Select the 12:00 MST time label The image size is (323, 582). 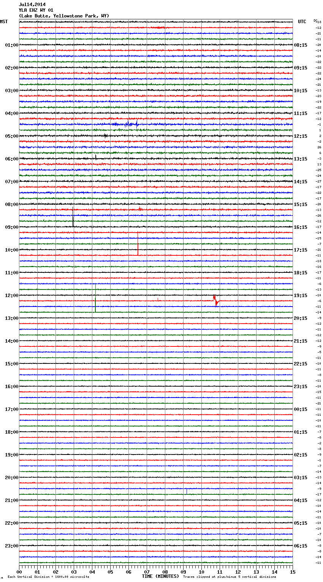tap(12, 296)
